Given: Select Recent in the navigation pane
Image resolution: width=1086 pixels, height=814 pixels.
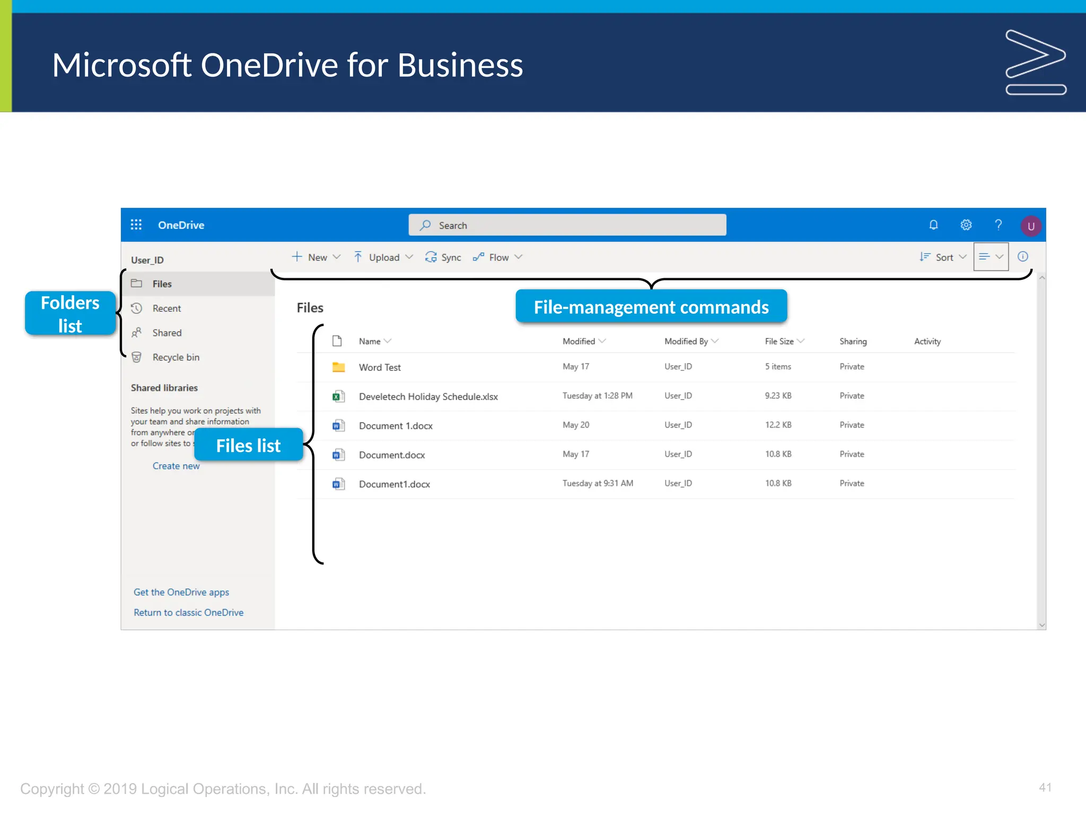Looking at the screenshot, I should click(198, 308).
